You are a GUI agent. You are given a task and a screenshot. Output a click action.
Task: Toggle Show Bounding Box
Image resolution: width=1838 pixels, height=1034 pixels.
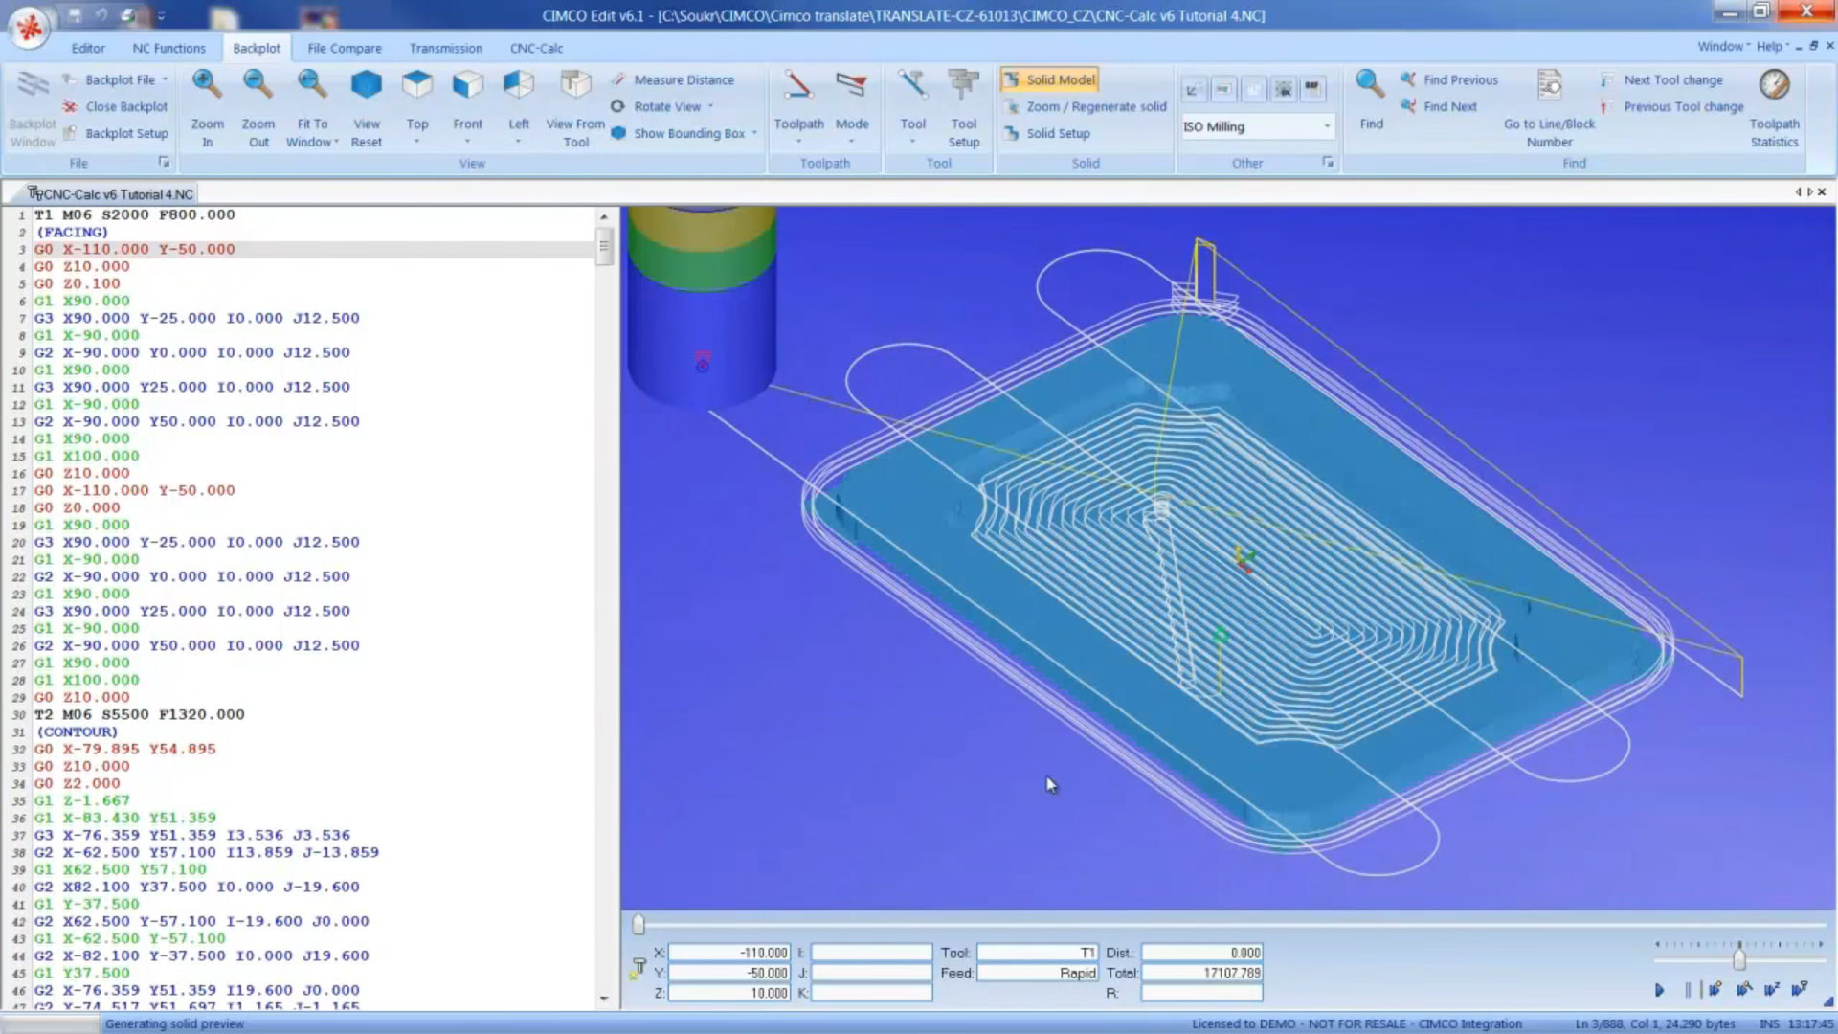click(x=678, y=133)
